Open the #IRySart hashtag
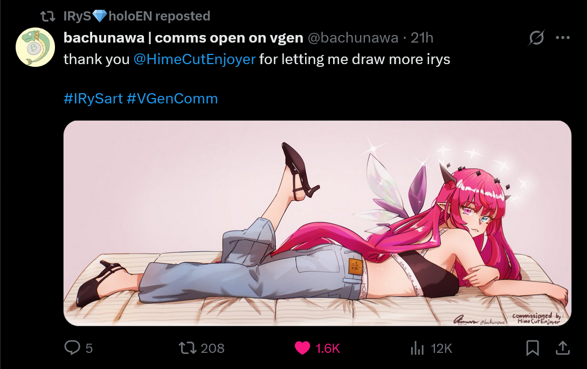Screen dimensions: 587x369 coord(93,99)
